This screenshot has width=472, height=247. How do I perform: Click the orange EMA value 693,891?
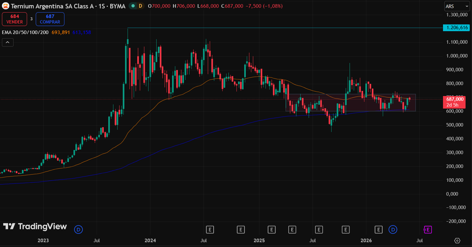(61, 32)
